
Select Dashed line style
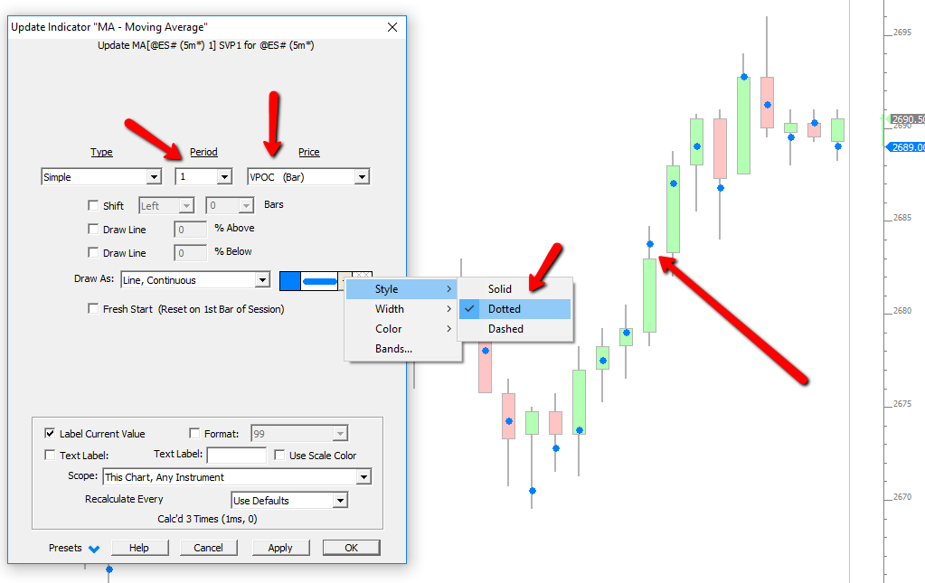click(515, 329)
